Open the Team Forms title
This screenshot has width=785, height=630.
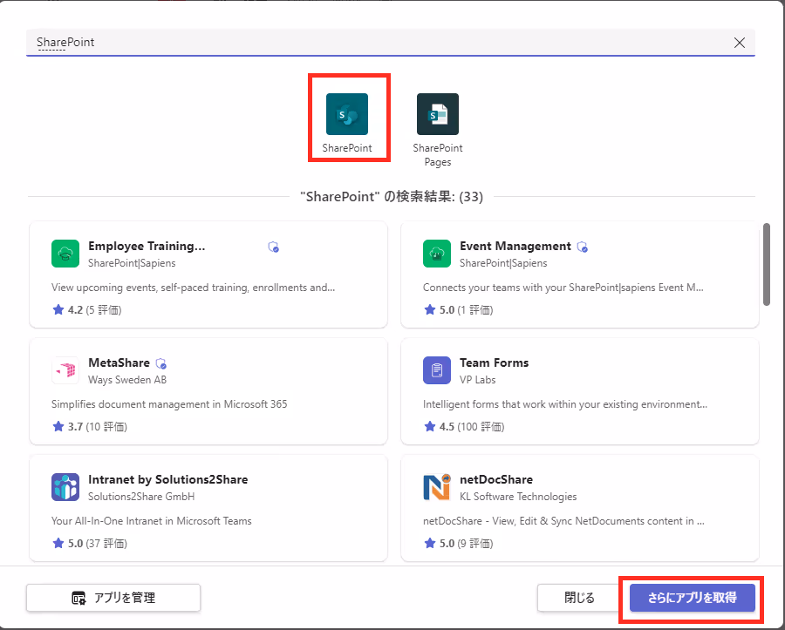[x=495, y=362]
